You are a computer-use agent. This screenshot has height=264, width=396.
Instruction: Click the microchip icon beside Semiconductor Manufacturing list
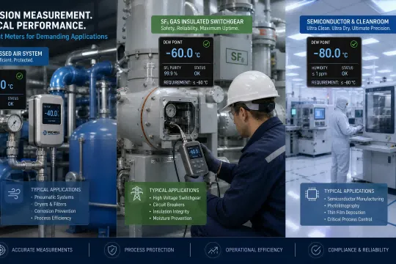(x=312, y=194)
